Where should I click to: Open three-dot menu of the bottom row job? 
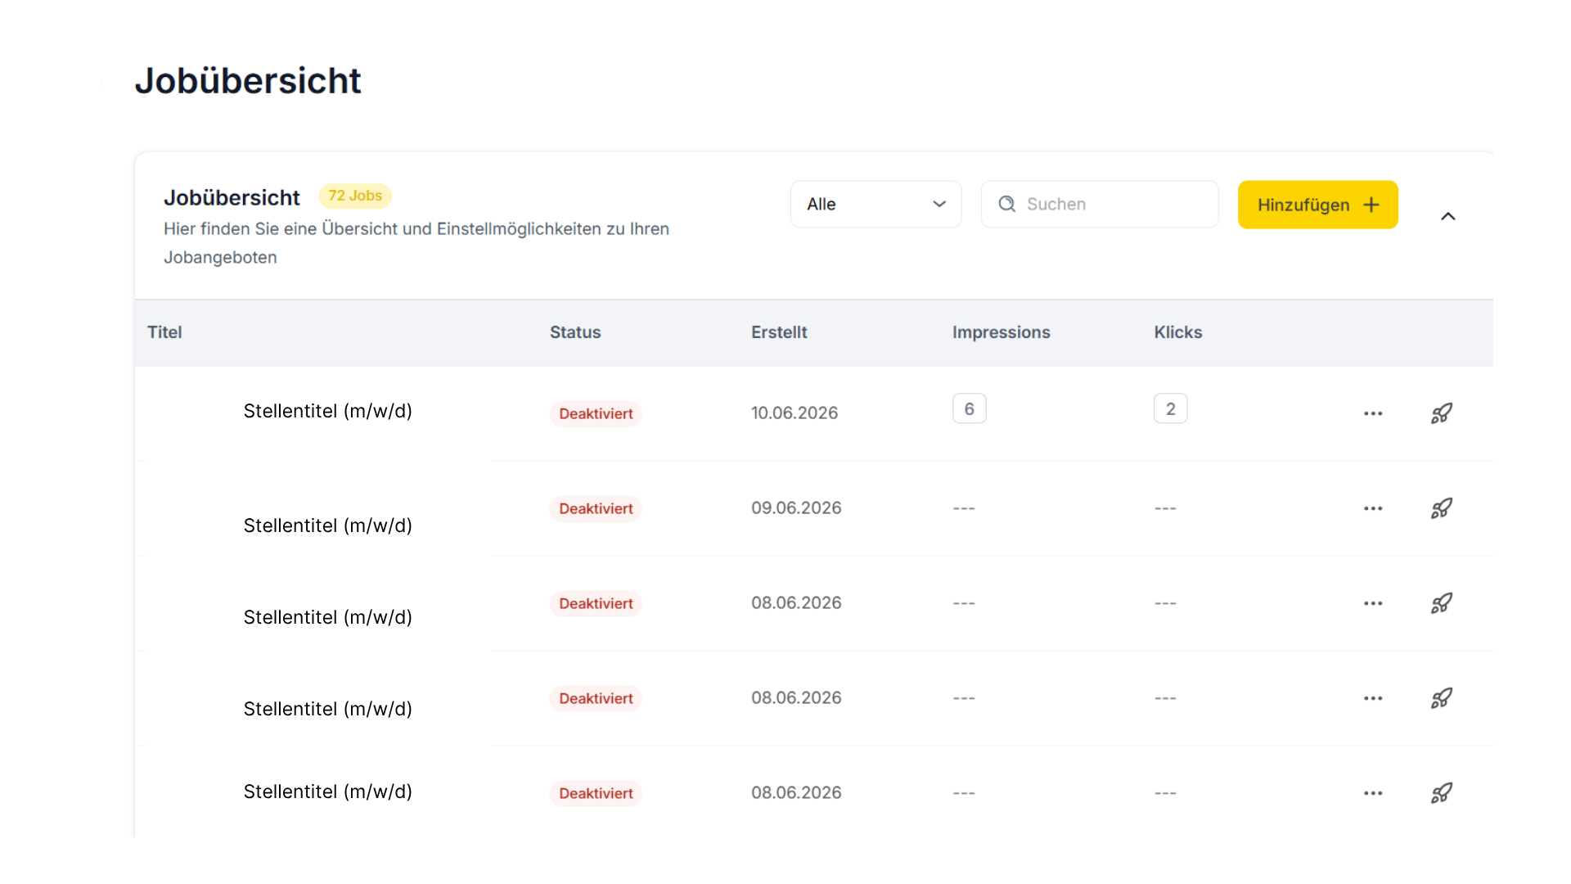[1373, 793]
